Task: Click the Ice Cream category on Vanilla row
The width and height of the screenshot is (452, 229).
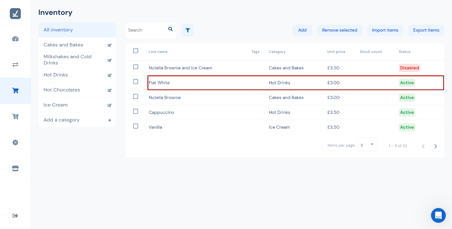Action: tap(279, 127)
